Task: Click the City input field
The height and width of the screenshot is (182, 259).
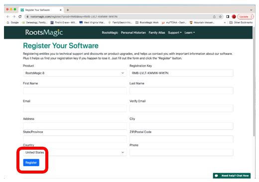Action: [181, 126]
